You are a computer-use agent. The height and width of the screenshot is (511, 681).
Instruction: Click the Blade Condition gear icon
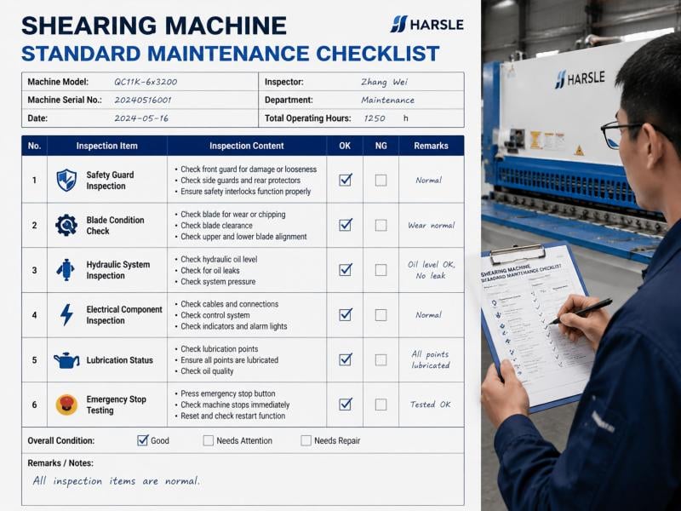(66, 225)
